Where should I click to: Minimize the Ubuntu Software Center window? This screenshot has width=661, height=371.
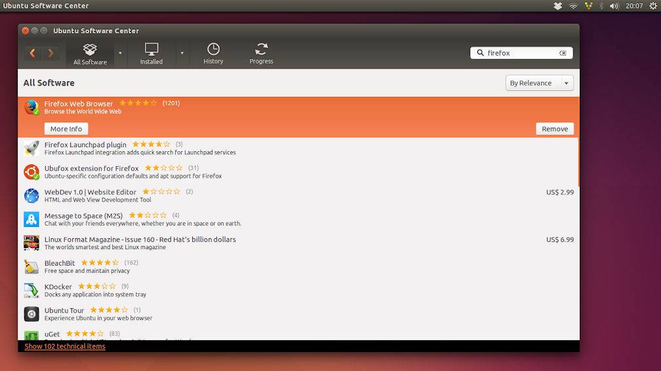click(35, 31)
